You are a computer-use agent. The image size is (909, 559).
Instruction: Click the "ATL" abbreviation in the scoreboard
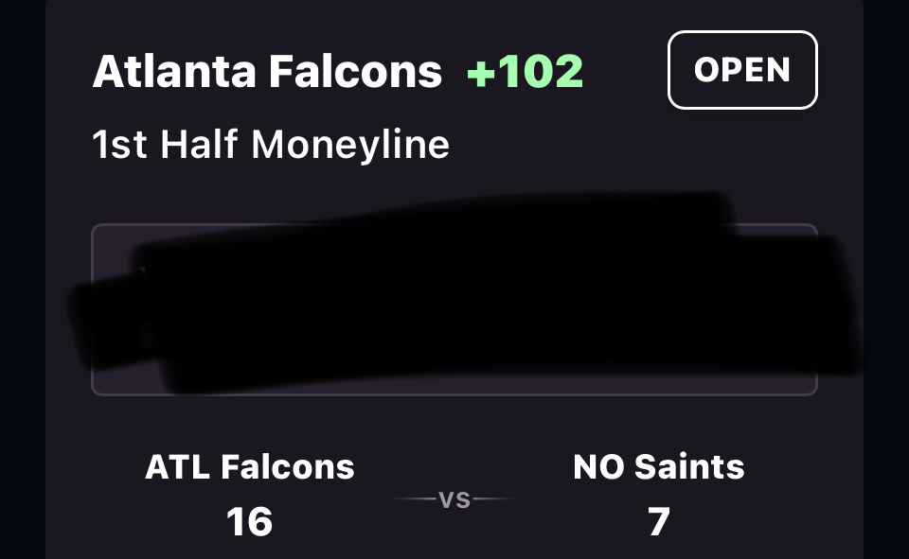point(178,467)
